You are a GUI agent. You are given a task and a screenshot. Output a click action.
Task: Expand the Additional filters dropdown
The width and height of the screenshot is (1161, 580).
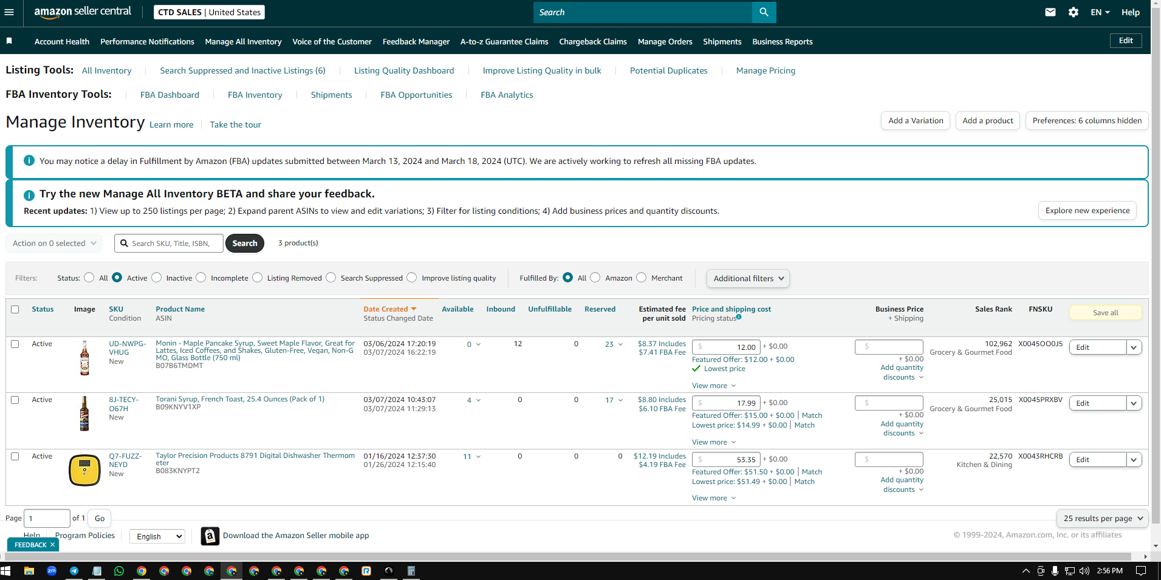pyautogui.click(x=748, y=278)
